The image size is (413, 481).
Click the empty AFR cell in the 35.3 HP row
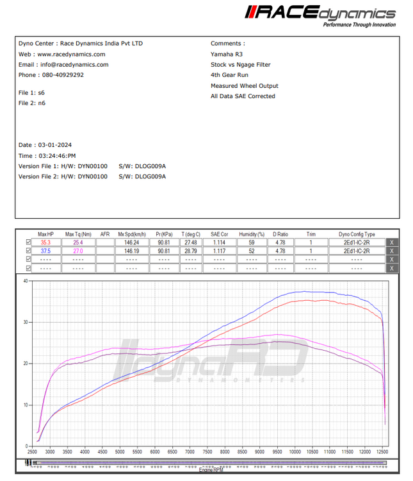point(105,242)
